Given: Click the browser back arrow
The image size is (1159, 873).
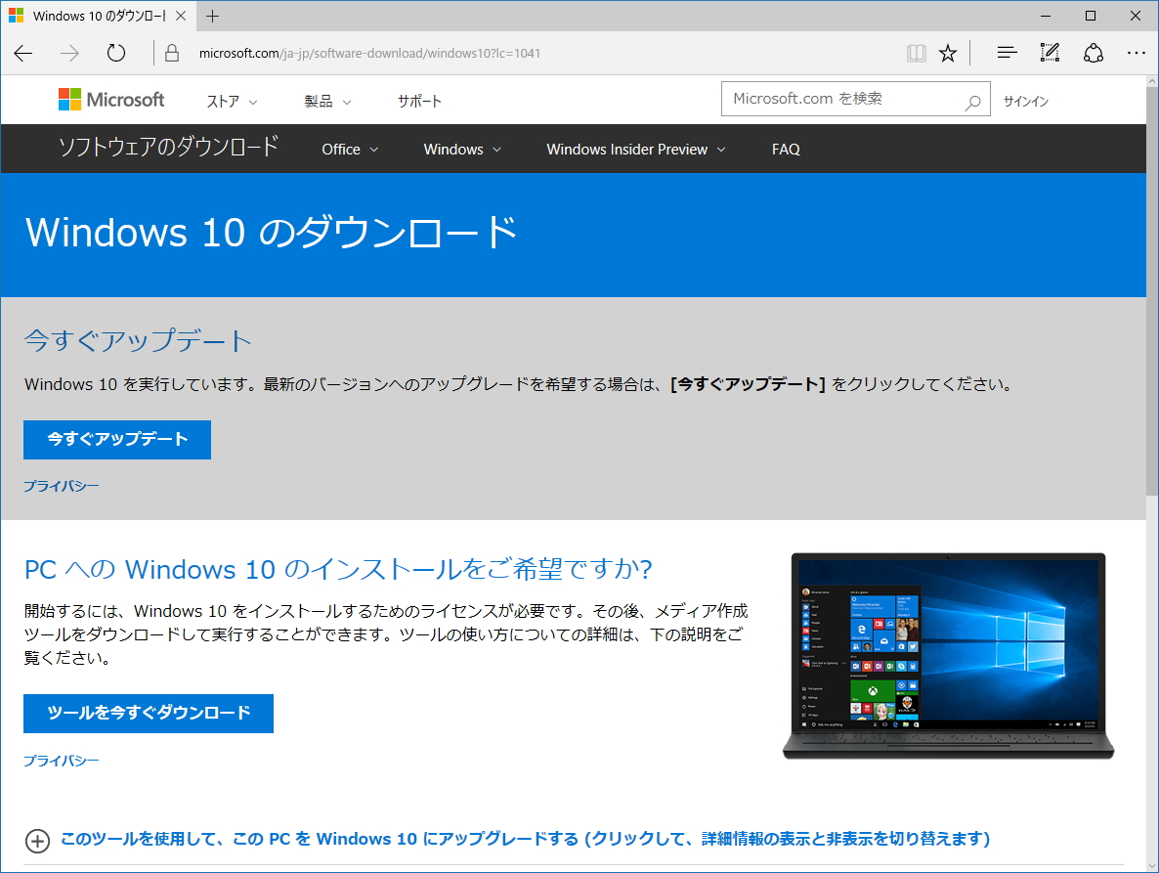Looking at the screenshot, I should (x=22, y=53).
